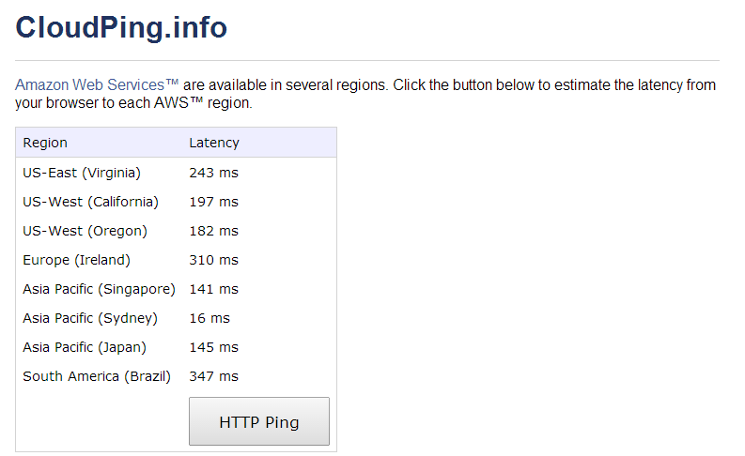
Task: Select the Latency column header
Action: point(214,143)
